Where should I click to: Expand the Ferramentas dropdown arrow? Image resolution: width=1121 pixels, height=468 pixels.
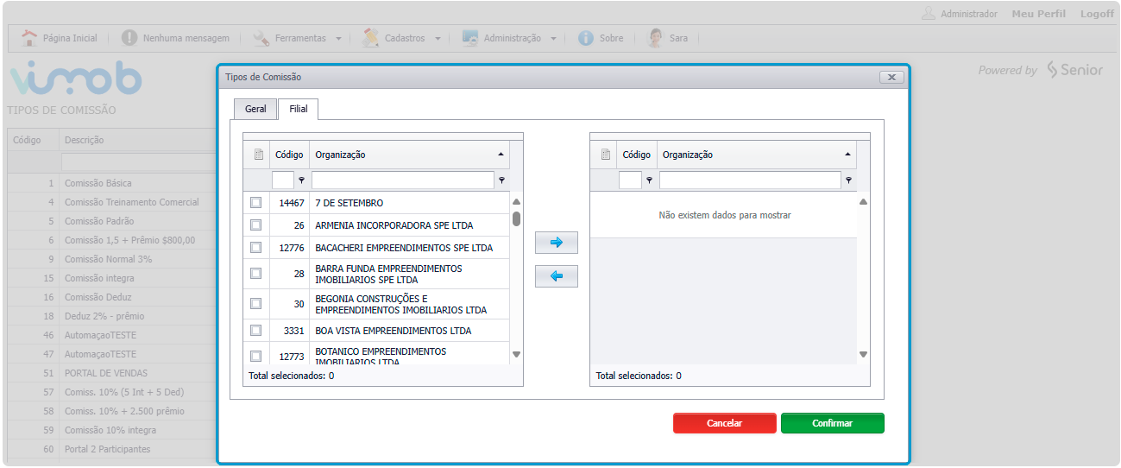pyautogui.click(x=338, y=39)
